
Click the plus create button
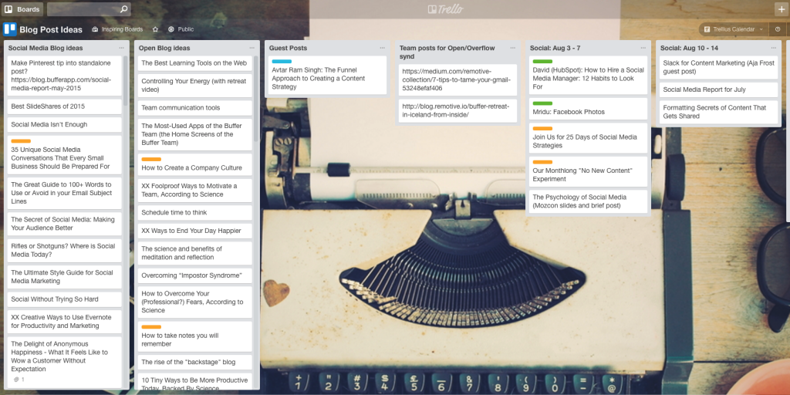pyautogui.click(x=782, y=9)
